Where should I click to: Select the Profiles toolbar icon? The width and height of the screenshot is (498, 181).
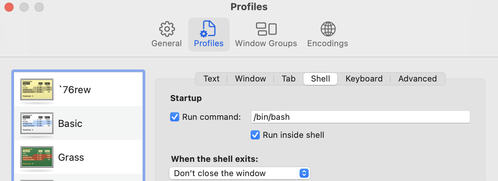tap(209, 29)
